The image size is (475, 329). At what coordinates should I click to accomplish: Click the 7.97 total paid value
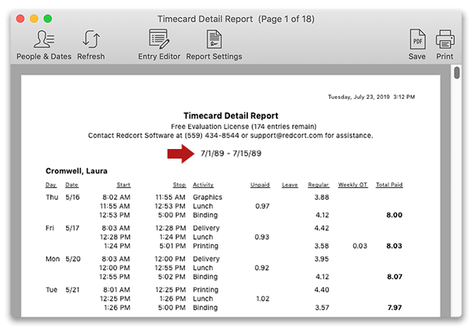point(395,308)
